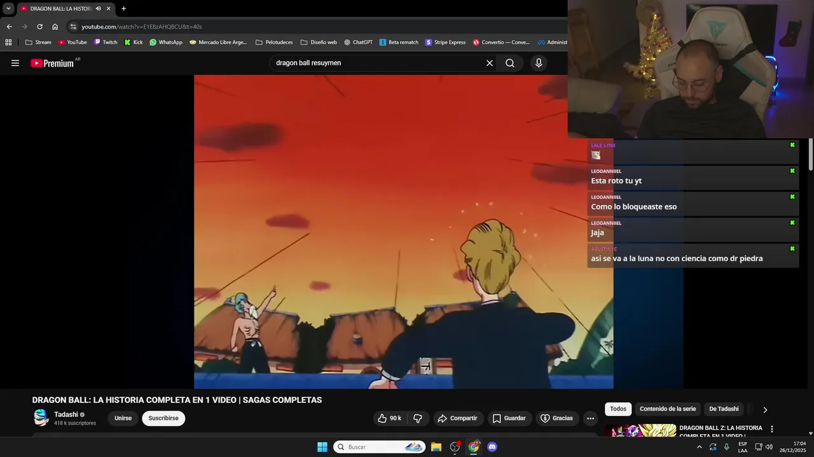Viewport: 814px width, 457px height.
Task: Click the Gracias button
Action: pos(556,418)
